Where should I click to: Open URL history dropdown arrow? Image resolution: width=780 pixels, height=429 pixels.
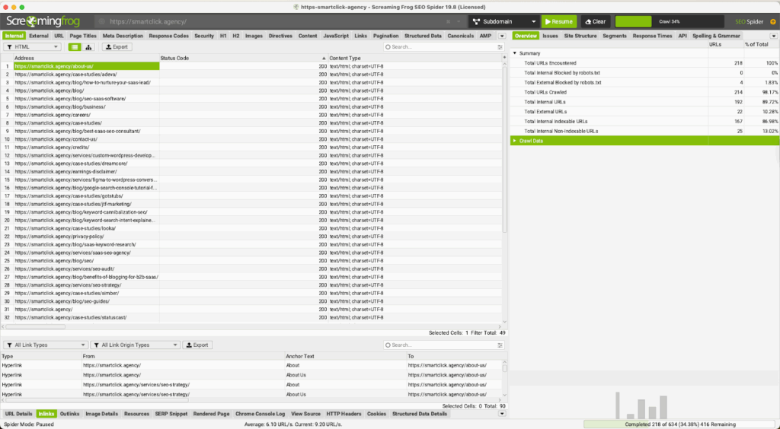point(458,22)
